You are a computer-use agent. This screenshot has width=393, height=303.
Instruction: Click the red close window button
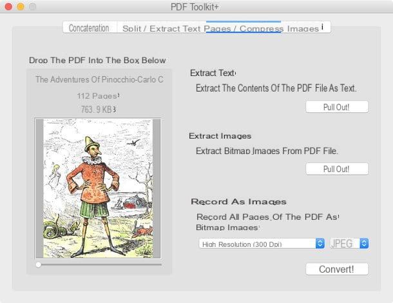coord(8,6)
